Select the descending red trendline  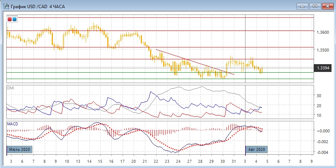tap(195, 62)
